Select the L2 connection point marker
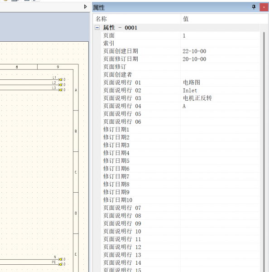 pyautogui.click(x=61, y=85)
